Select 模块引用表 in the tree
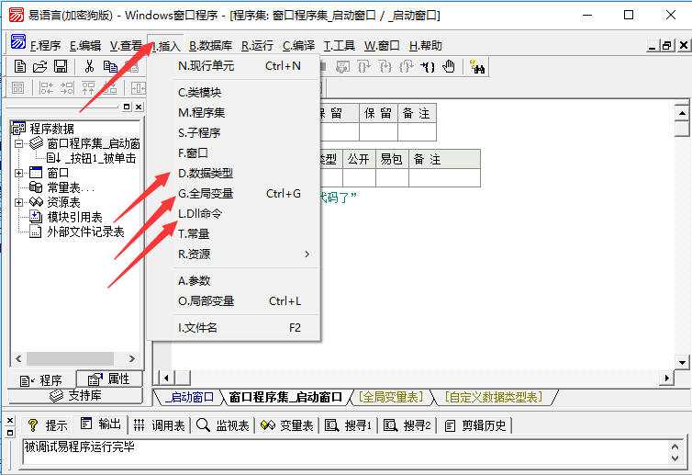The image size is (692, 475). [74, 217]
